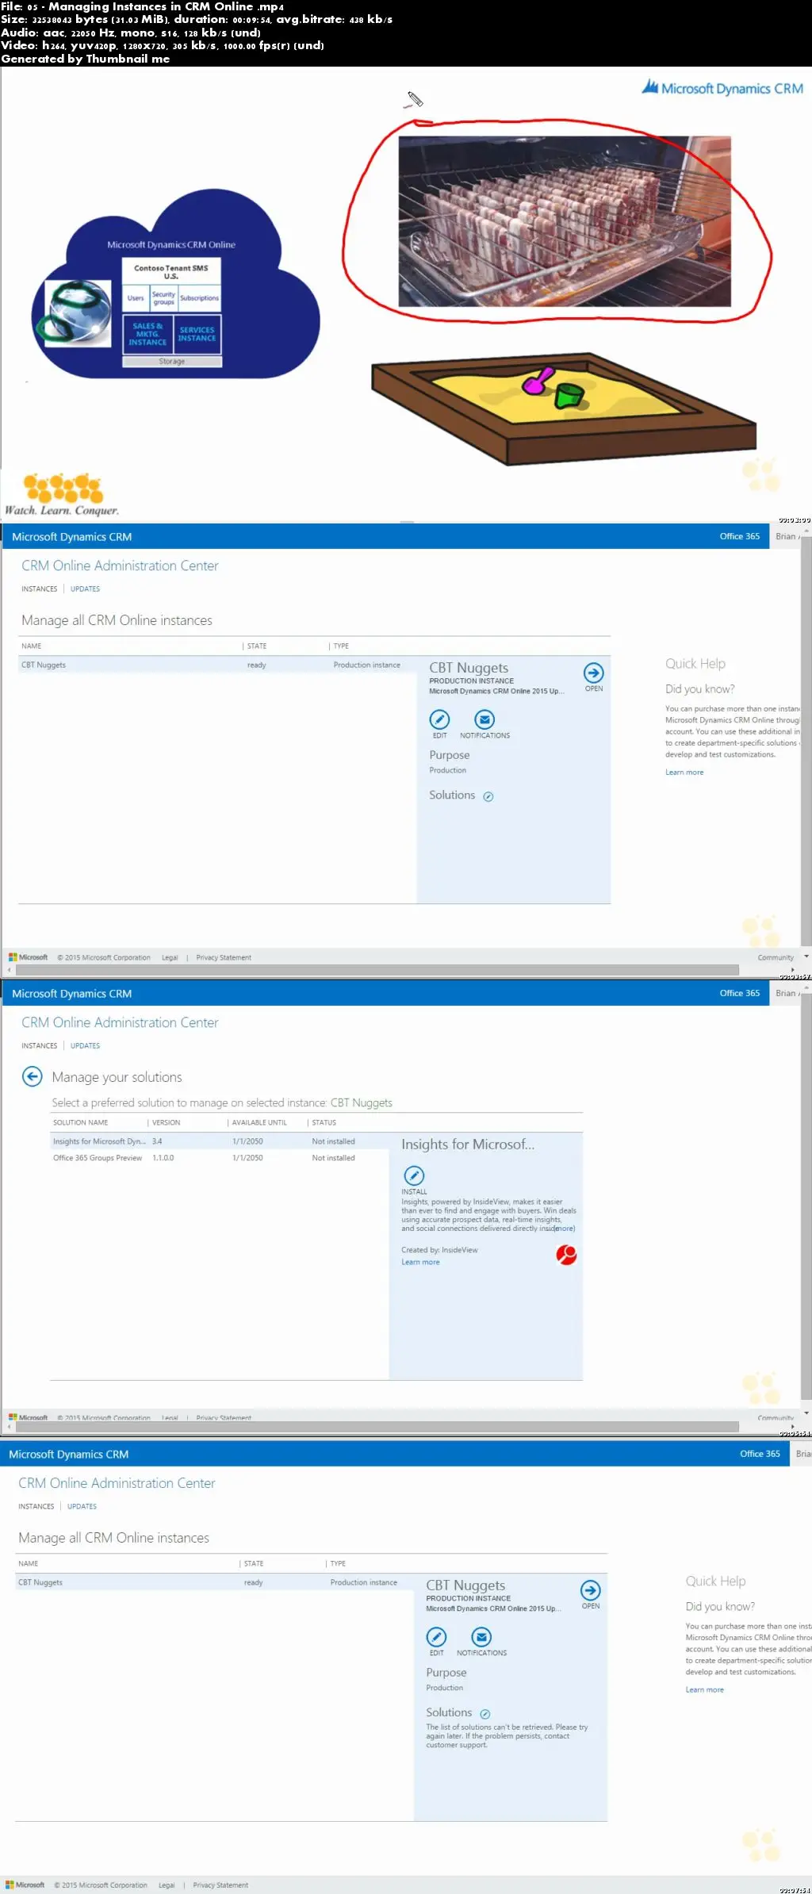Click the Legal link in second frame footer
The image size is (812, 1894).
(170, 958)
